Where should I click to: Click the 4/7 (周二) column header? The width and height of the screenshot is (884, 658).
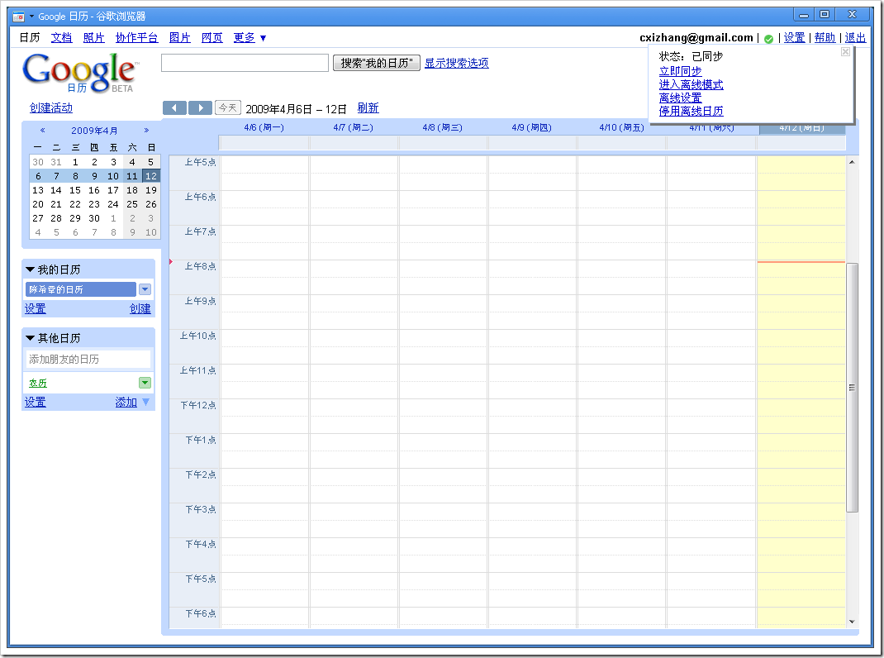tap(354, 127)
